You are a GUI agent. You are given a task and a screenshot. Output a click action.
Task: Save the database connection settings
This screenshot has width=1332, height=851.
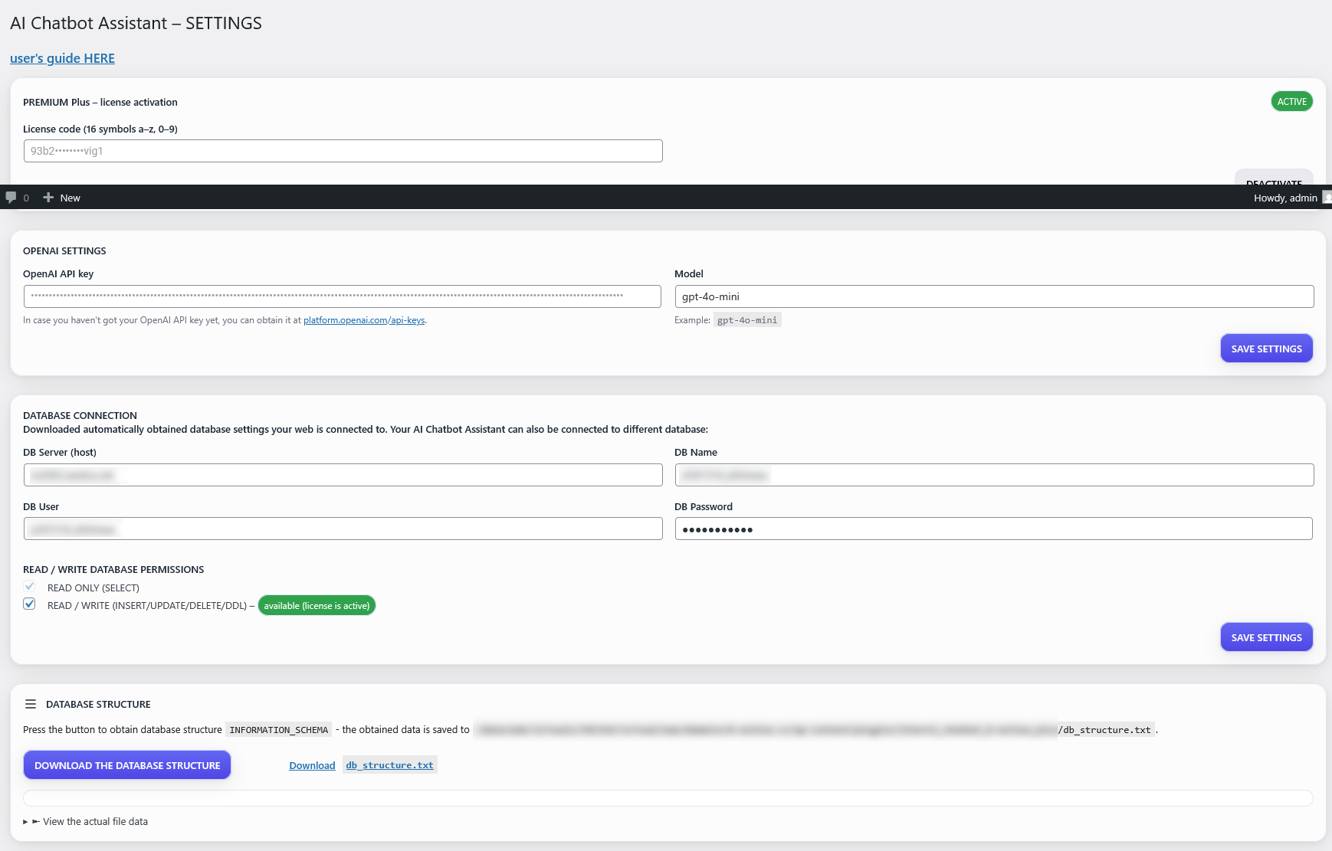tap(1266, 637)
